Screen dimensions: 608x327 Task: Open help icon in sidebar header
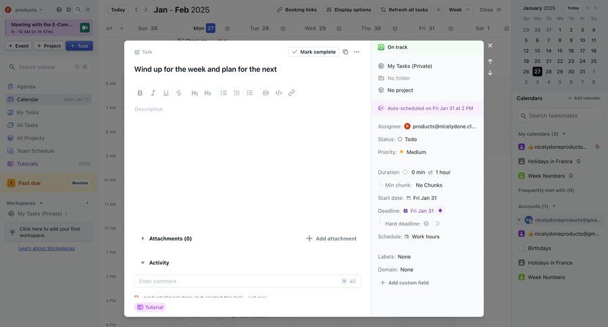pos(59,9)
